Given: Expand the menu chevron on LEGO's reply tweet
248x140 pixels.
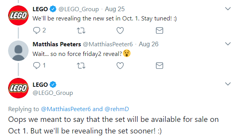Looking at the screenshot, I should click(x=228, y=84).
